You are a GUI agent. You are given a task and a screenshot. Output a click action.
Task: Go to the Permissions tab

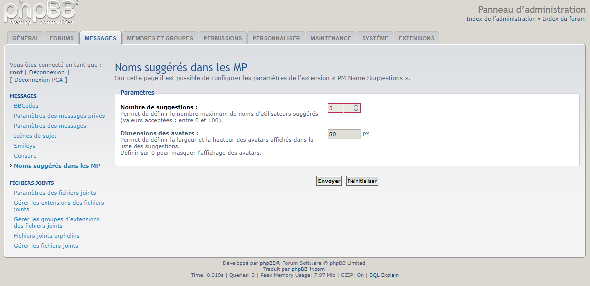pyautogui.click(x=223, y=38)
